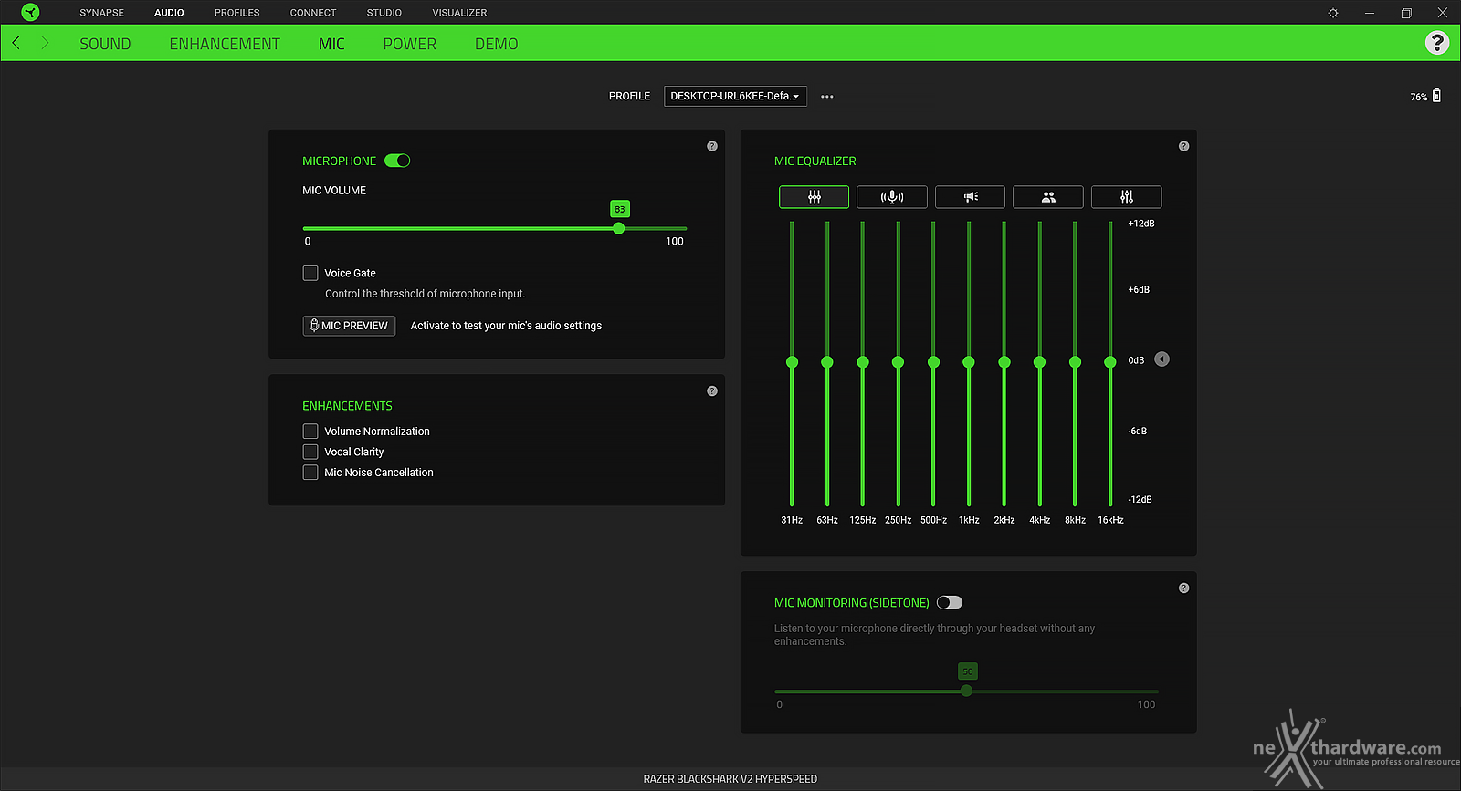Viewport: 1461px width, 791px height.
Task: Go back with the left arrow
Action: tap(16, 43)
